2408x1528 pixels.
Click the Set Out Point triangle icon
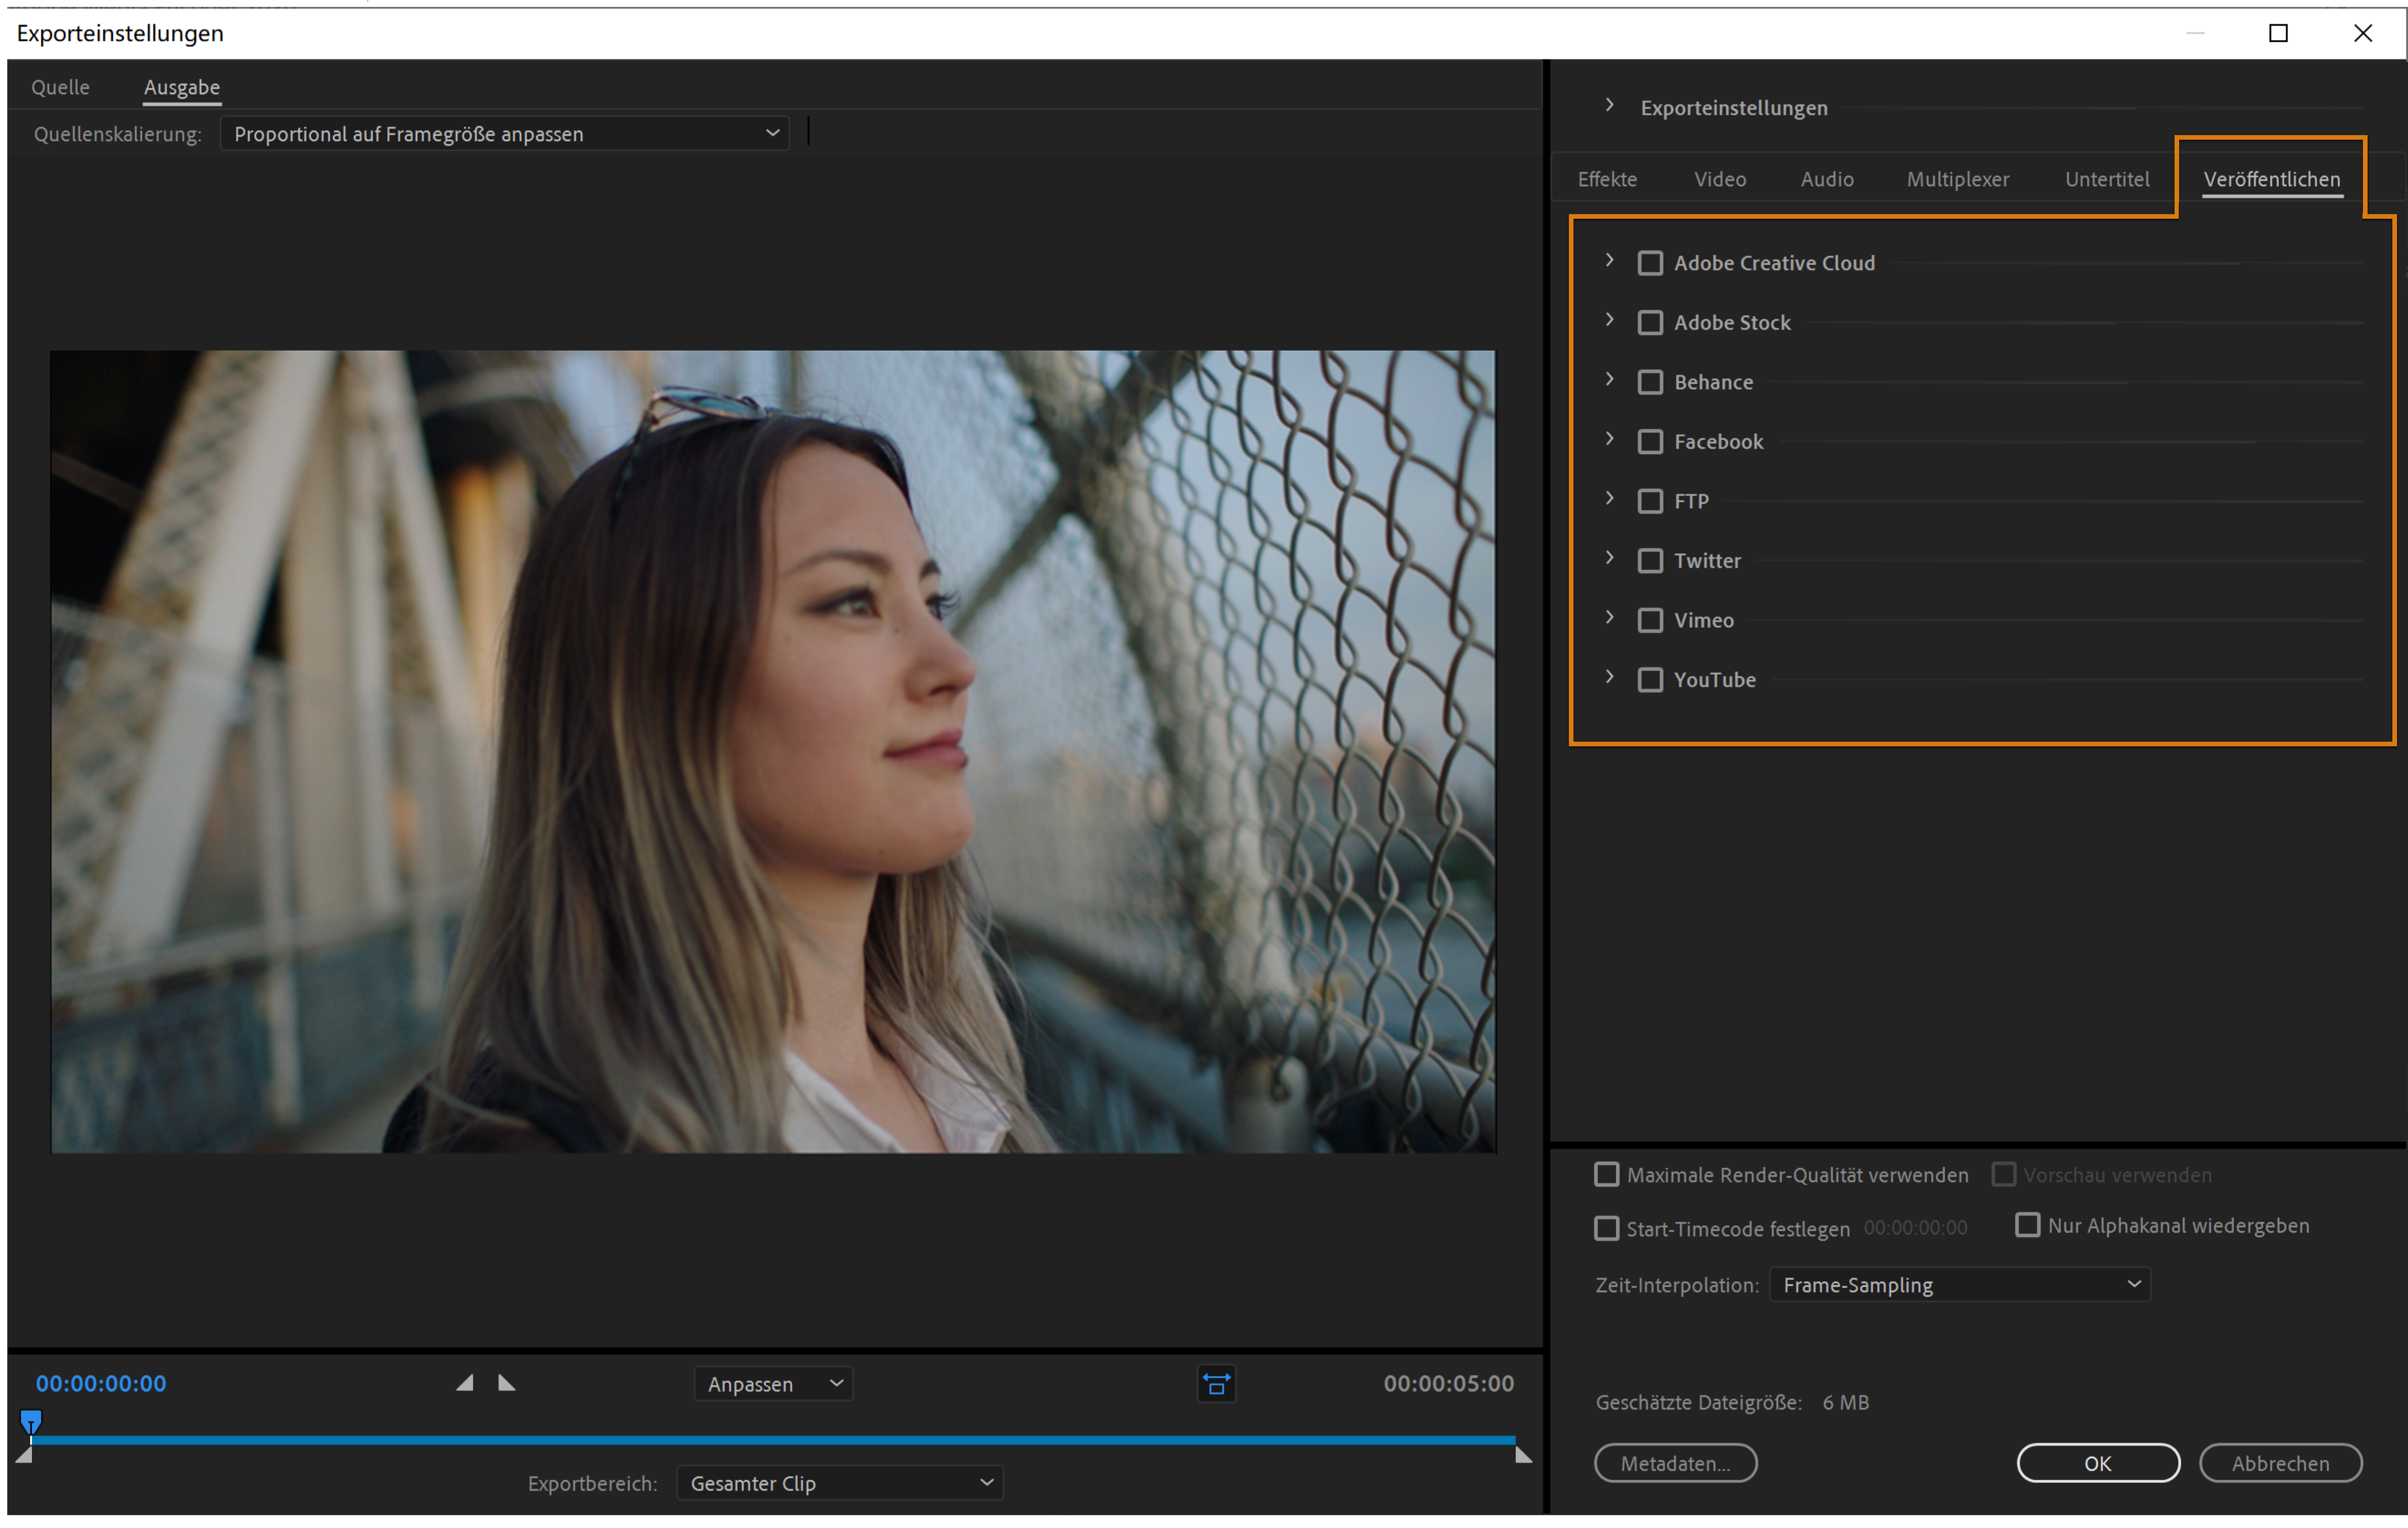tap(506, 1383)
